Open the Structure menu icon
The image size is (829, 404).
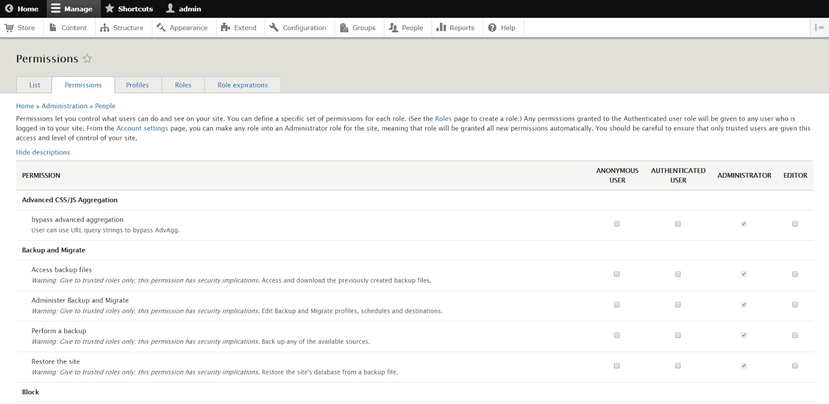pyautogui.click(x=105, y=27)
